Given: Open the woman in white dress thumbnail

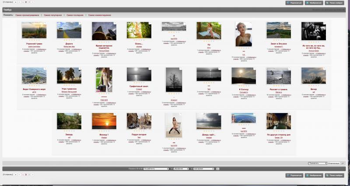Looking at the screenshot, I should (209, 31).
